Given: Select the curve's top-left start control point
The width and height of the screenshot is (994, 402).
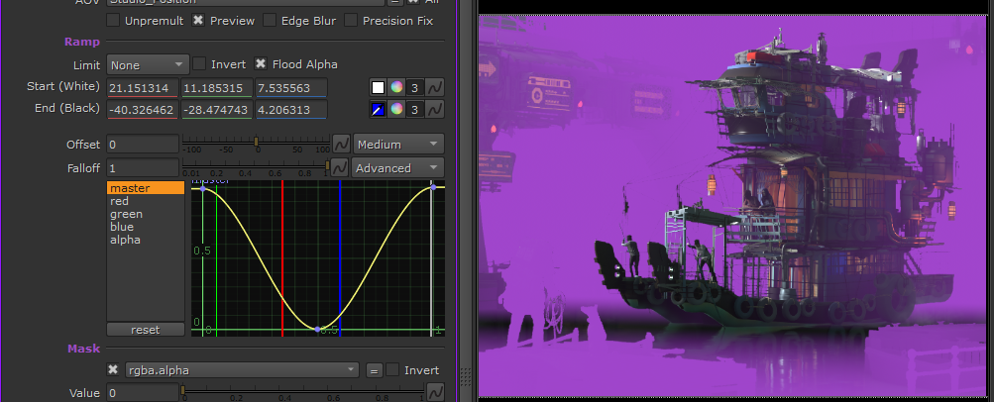Looking at the screenshot, I should [203, 188].
